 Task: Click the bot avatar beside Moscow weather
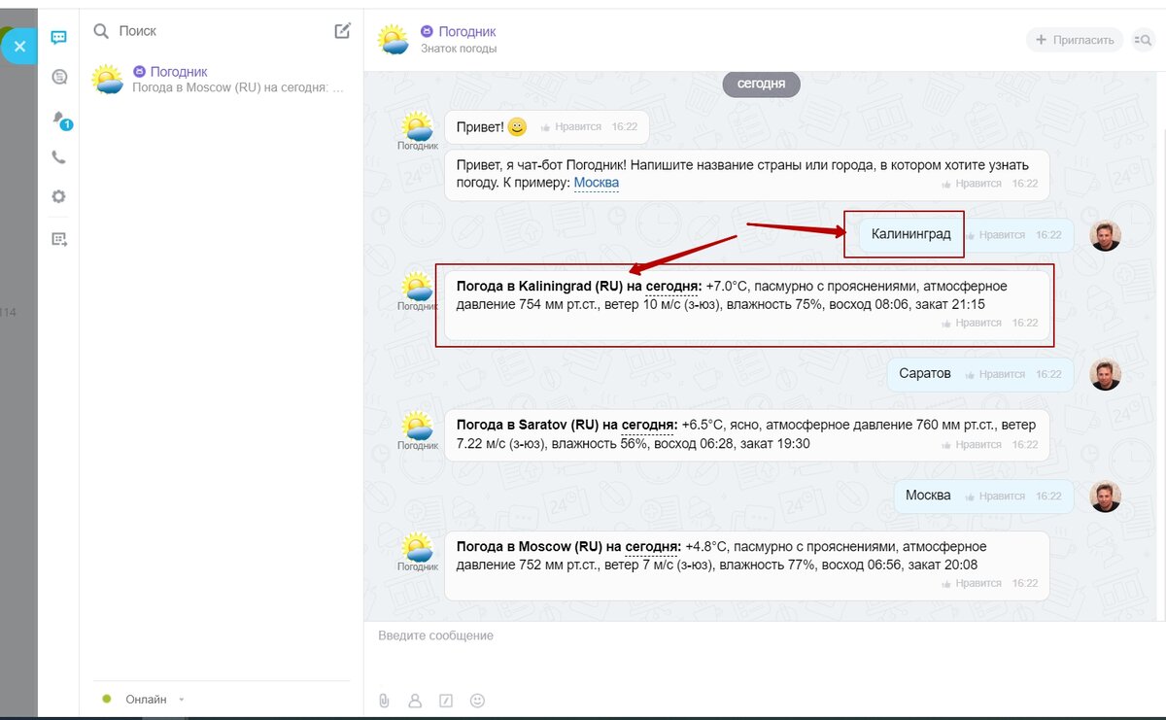(418, 548)
